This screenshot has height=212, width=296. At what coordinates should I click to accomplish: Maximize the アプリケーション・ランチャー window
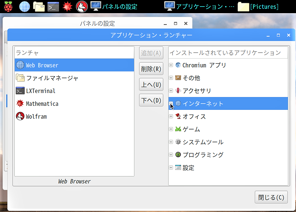point(278,35)
